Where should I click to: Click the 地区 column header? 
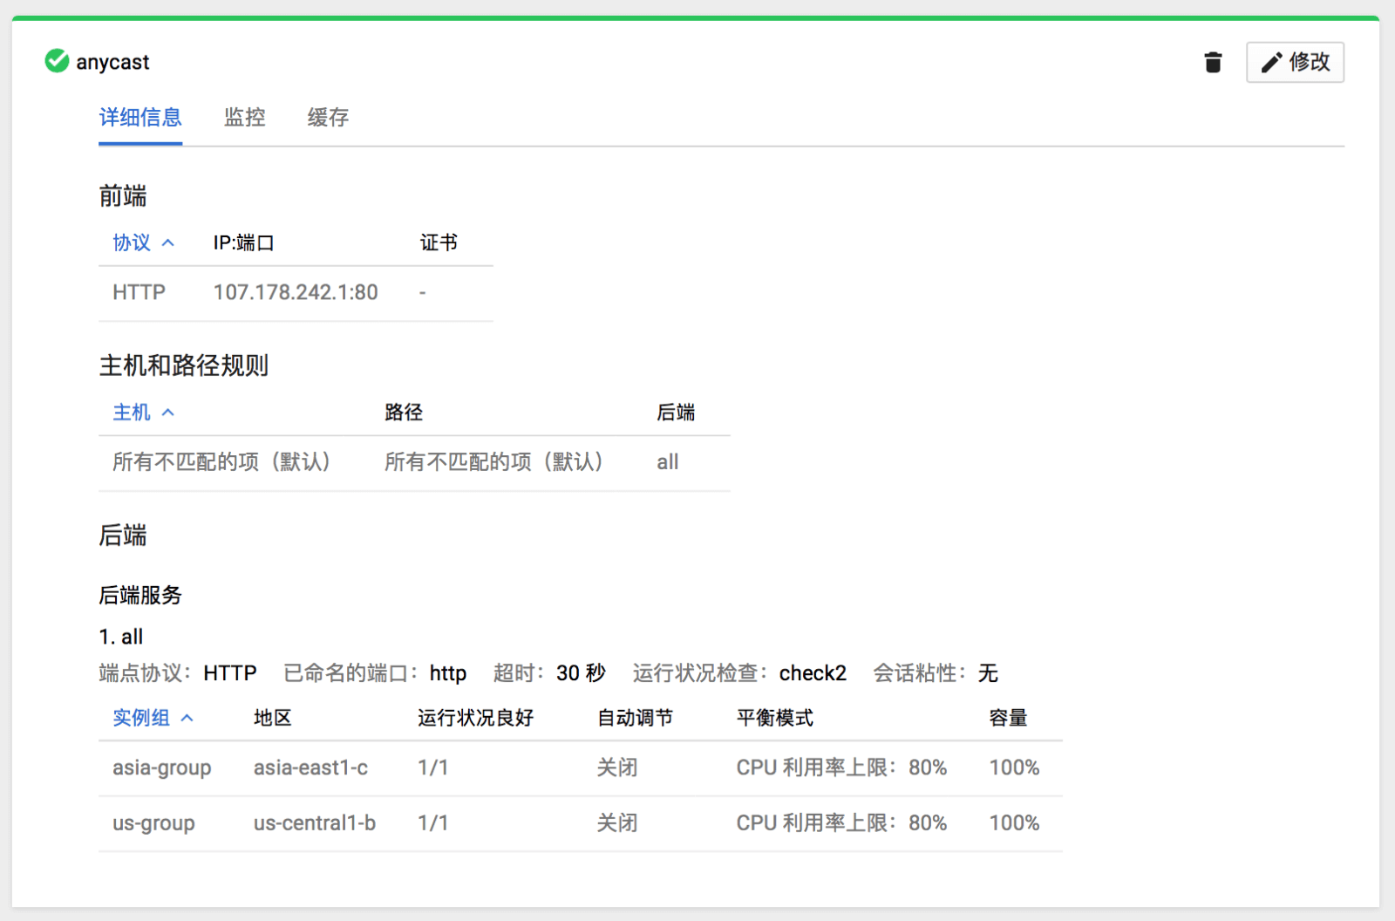[x=272, y=718]
